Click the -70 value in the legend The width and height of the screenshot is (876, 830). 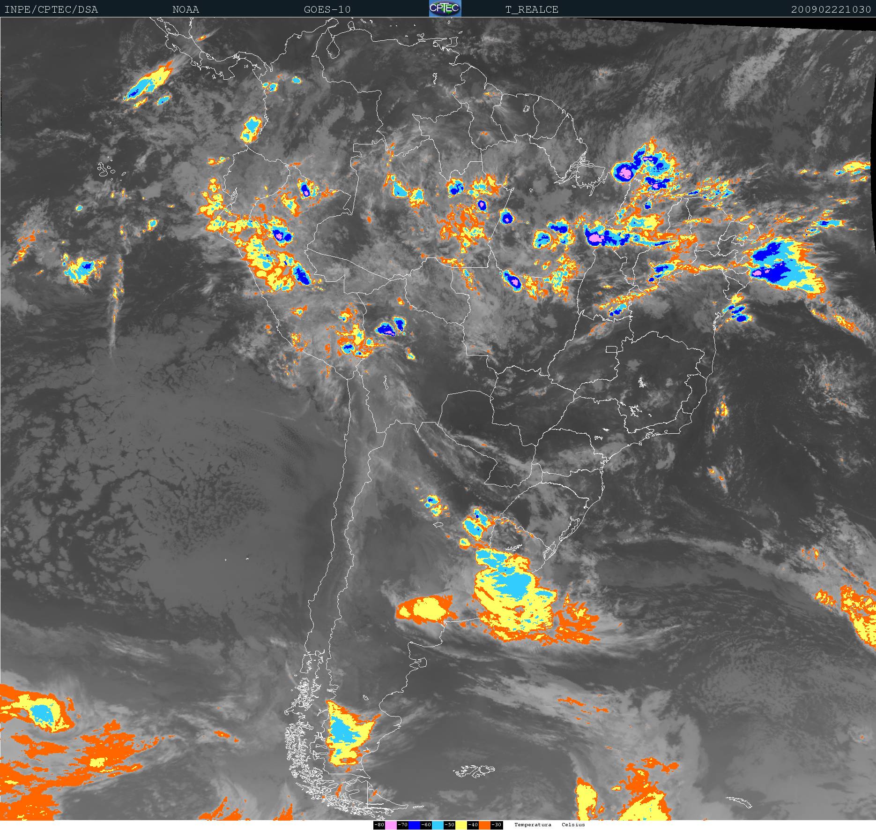(402, 825)
